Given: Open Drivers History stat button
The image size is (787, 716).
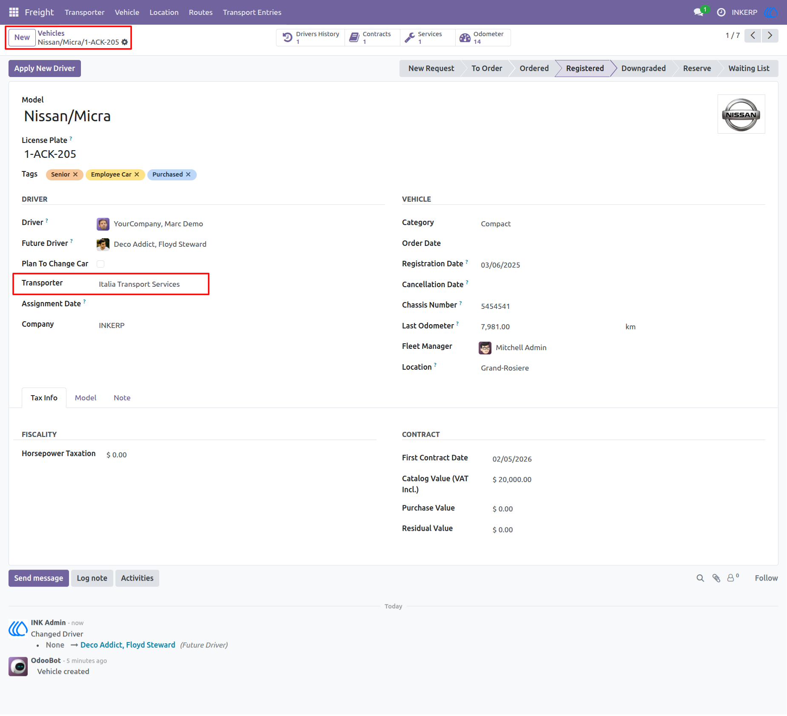Looking at the screenshot, I should 311,37.
